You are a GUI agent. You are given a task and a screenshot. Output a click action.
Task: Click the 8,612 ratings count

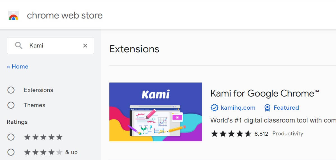tap(261, 134)
